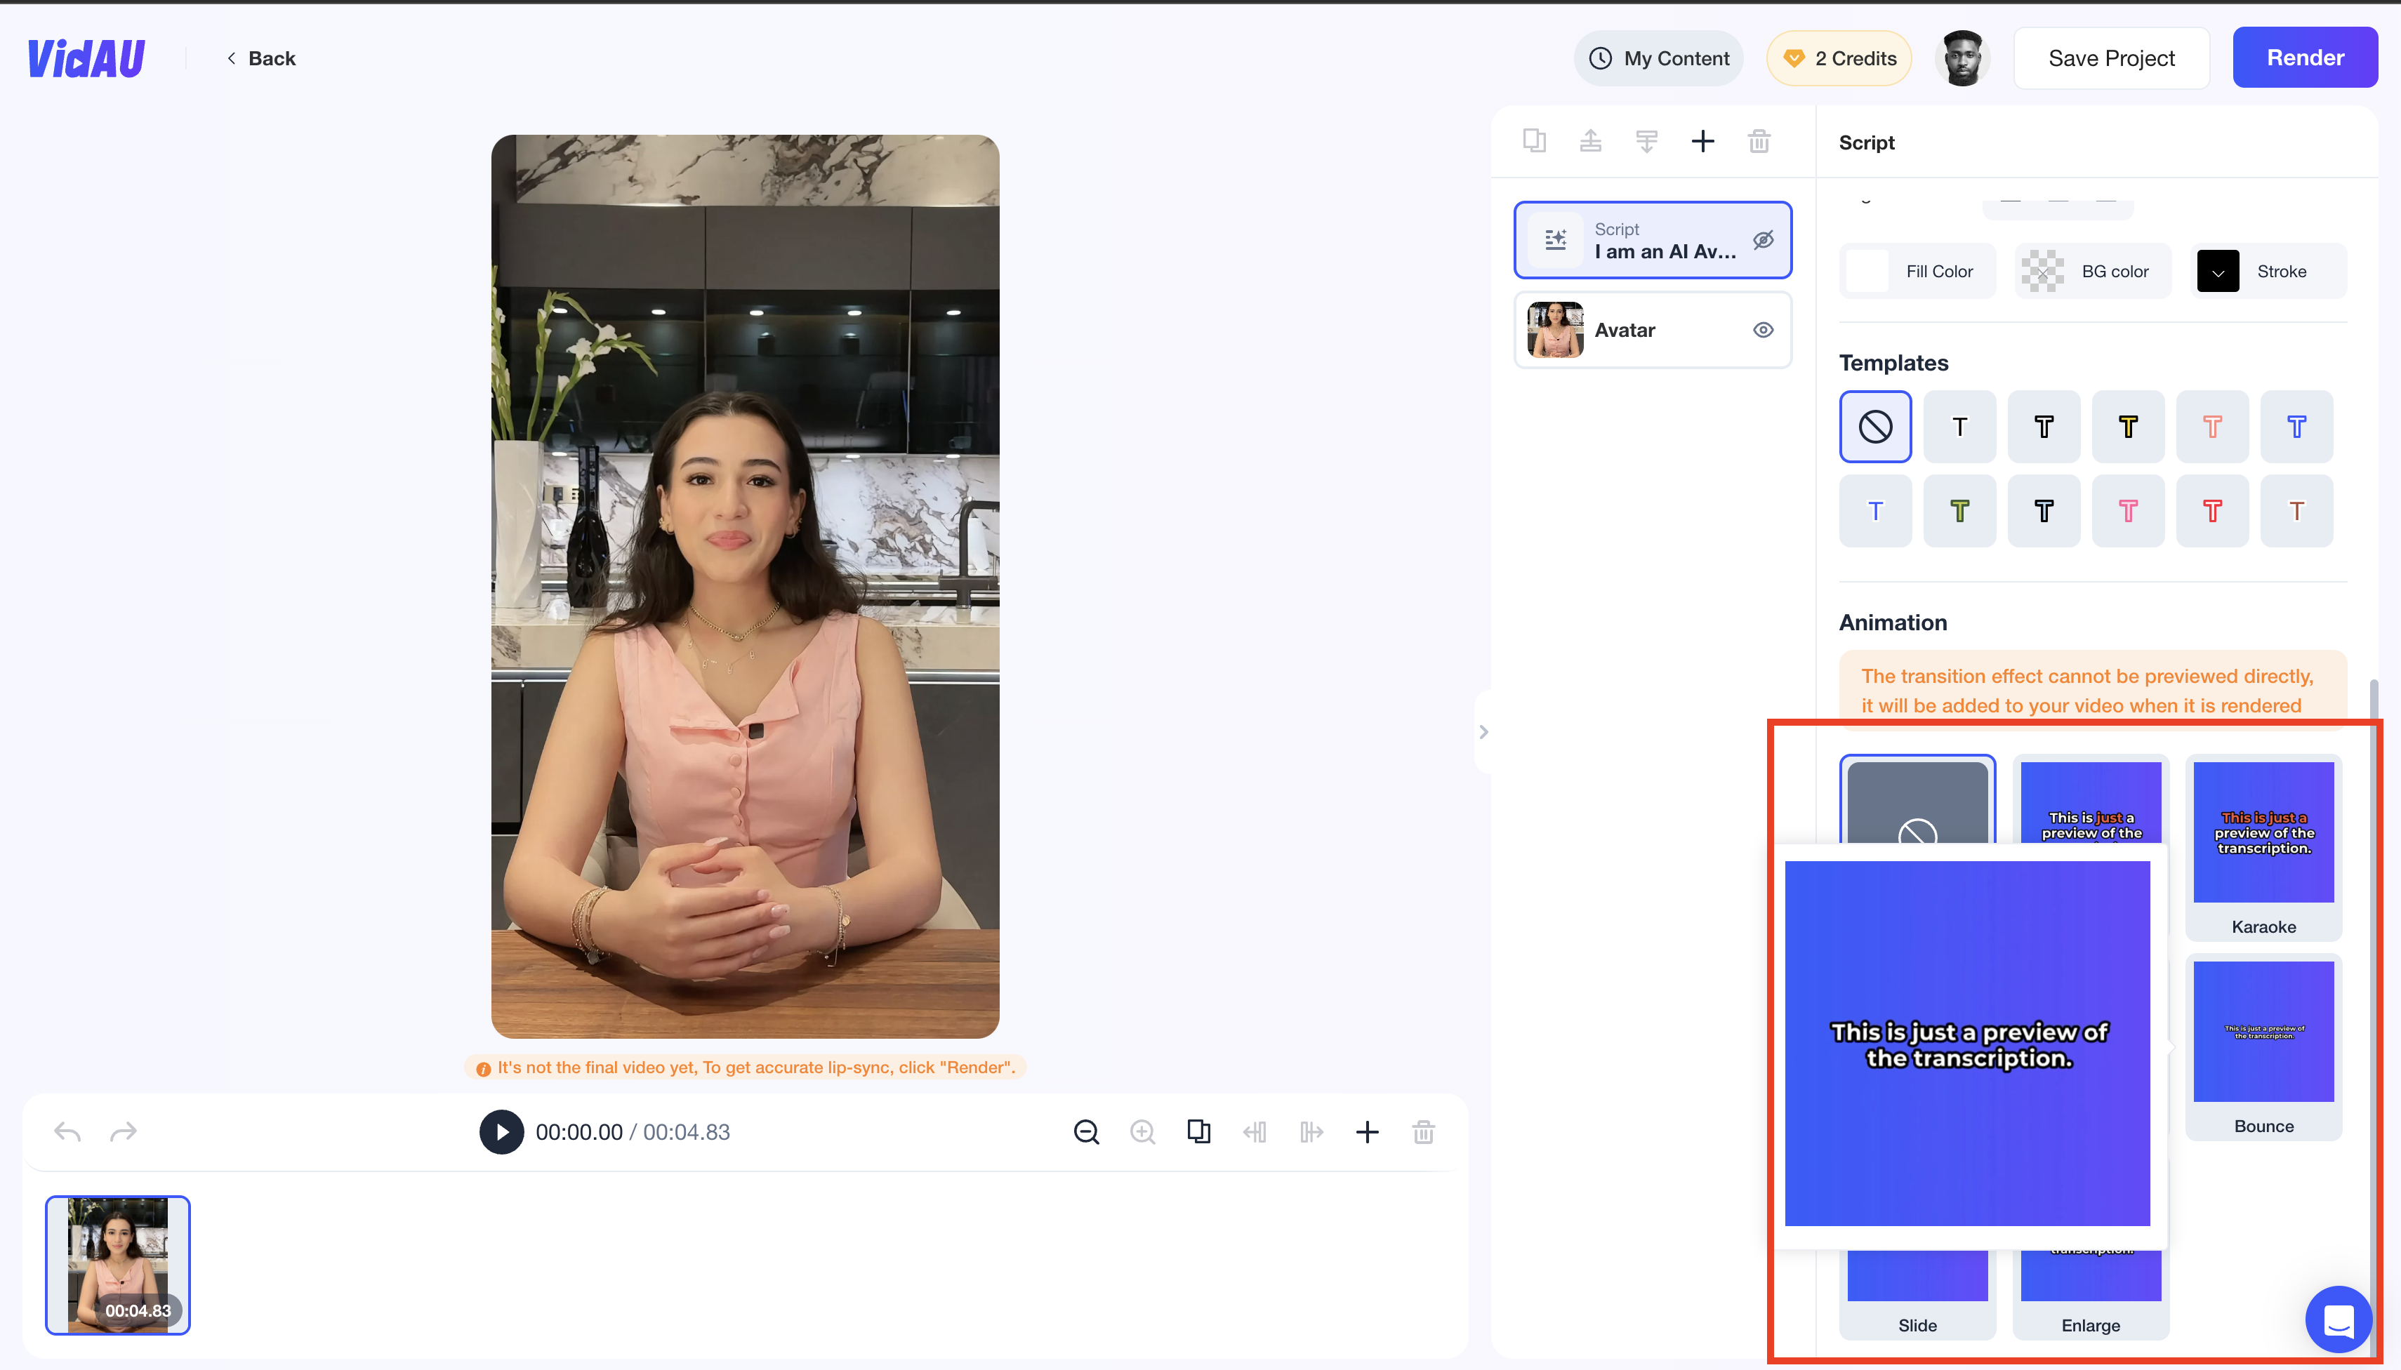Click the Render button
Image resolution: width=2401 pixels, height=1370 pixels.
click(x=2303, y=58)
